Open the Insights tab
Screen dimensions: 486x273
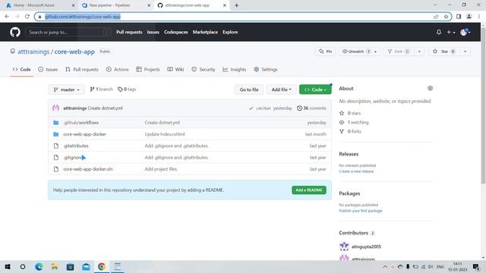click(x=235, y=69)
